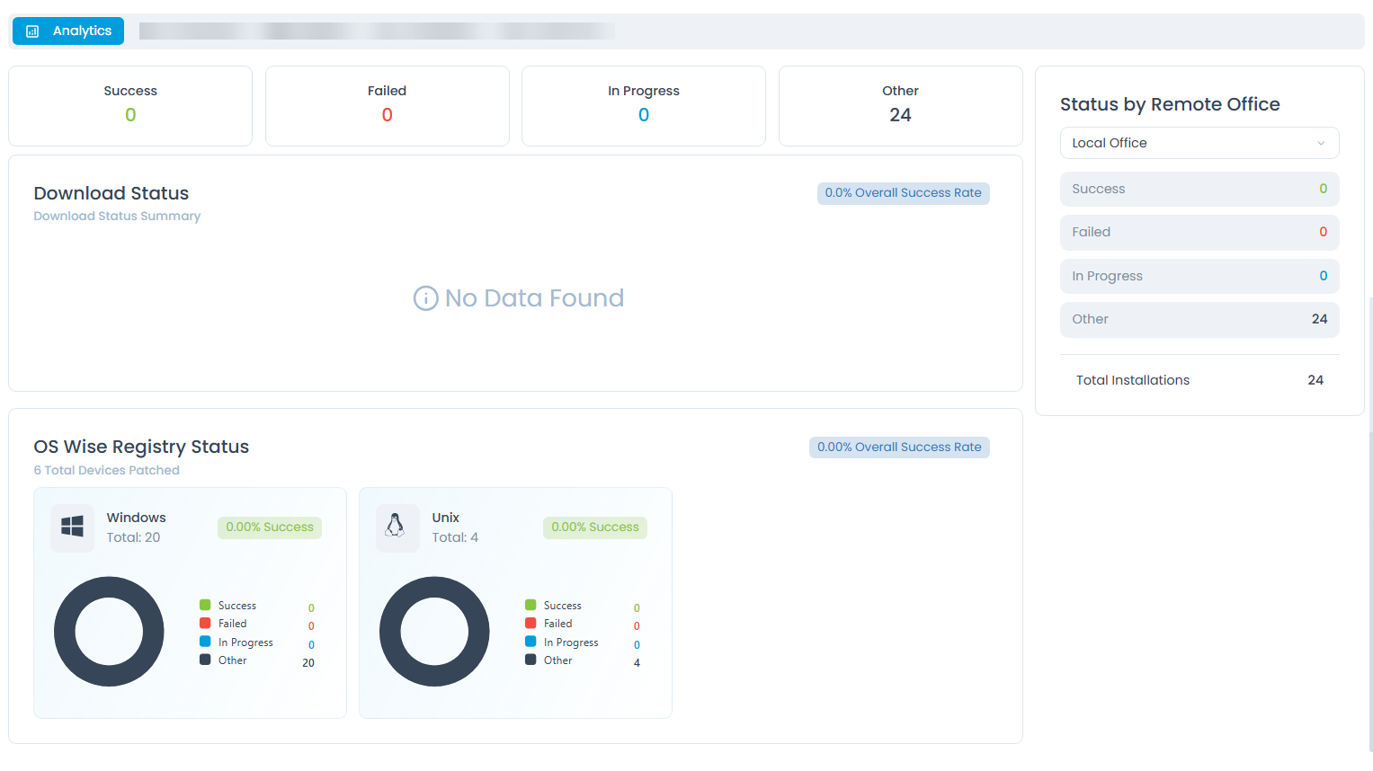The image size is (1373, 771).
Task: Click the Unix penguin icon
Action: click(x=396, y=526)
